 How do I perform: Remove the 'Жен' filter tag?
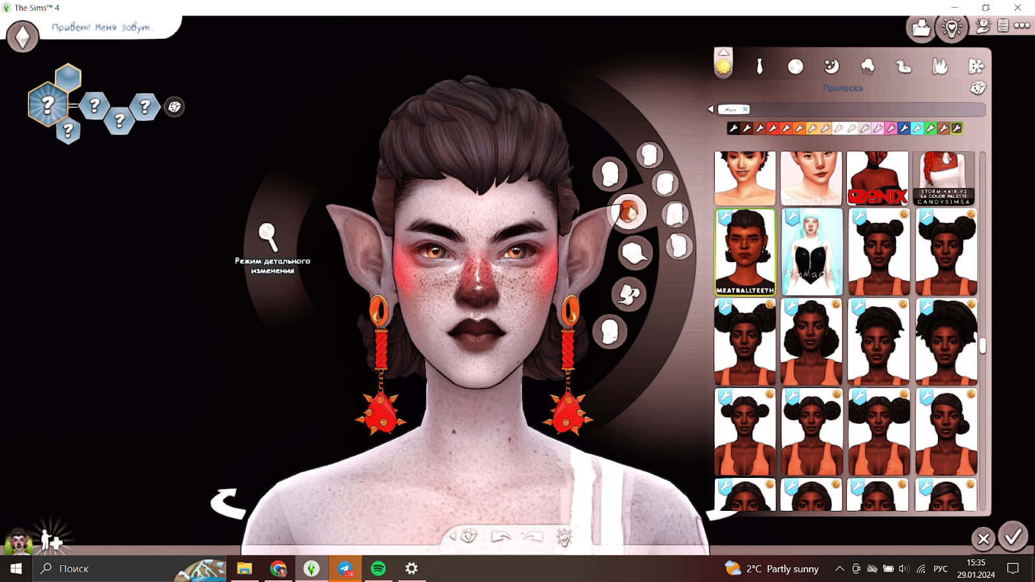coord(745,109)
